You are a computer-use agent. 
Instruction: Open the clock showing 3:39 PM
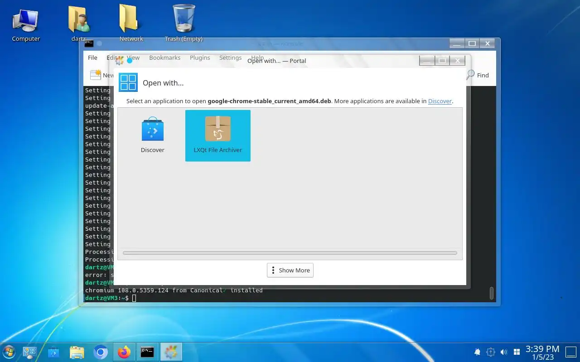(x=542, y=352)
